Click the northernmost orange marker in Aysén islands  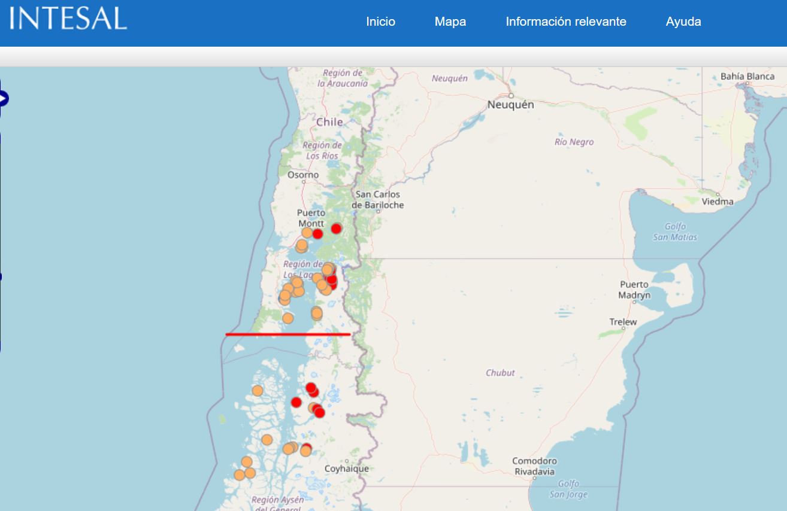pyautogui.click(x=258, y=391)
